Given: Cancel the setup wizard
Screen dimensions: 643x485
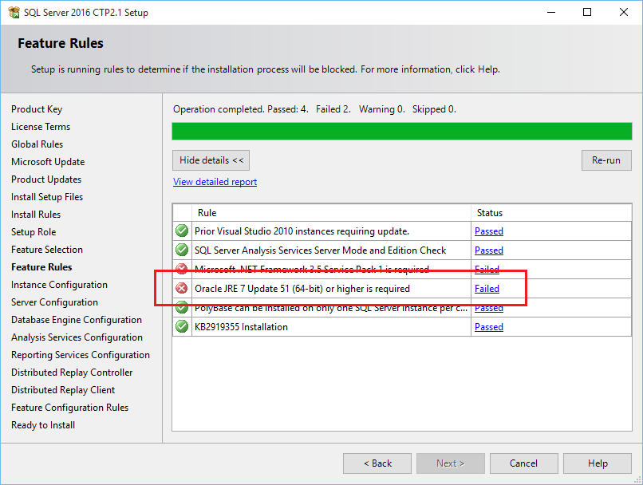Looking at the screenshot, I should 523,463.
